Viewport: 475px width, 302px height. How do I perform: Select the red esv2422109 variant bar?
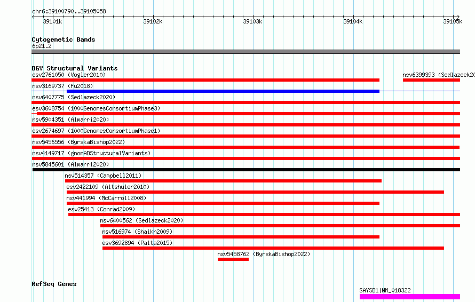tap(255, 192)
